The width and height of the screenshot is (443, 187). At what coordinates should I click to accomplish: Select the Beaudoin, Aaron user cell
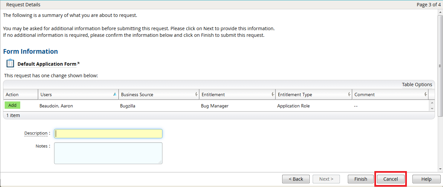56,106
